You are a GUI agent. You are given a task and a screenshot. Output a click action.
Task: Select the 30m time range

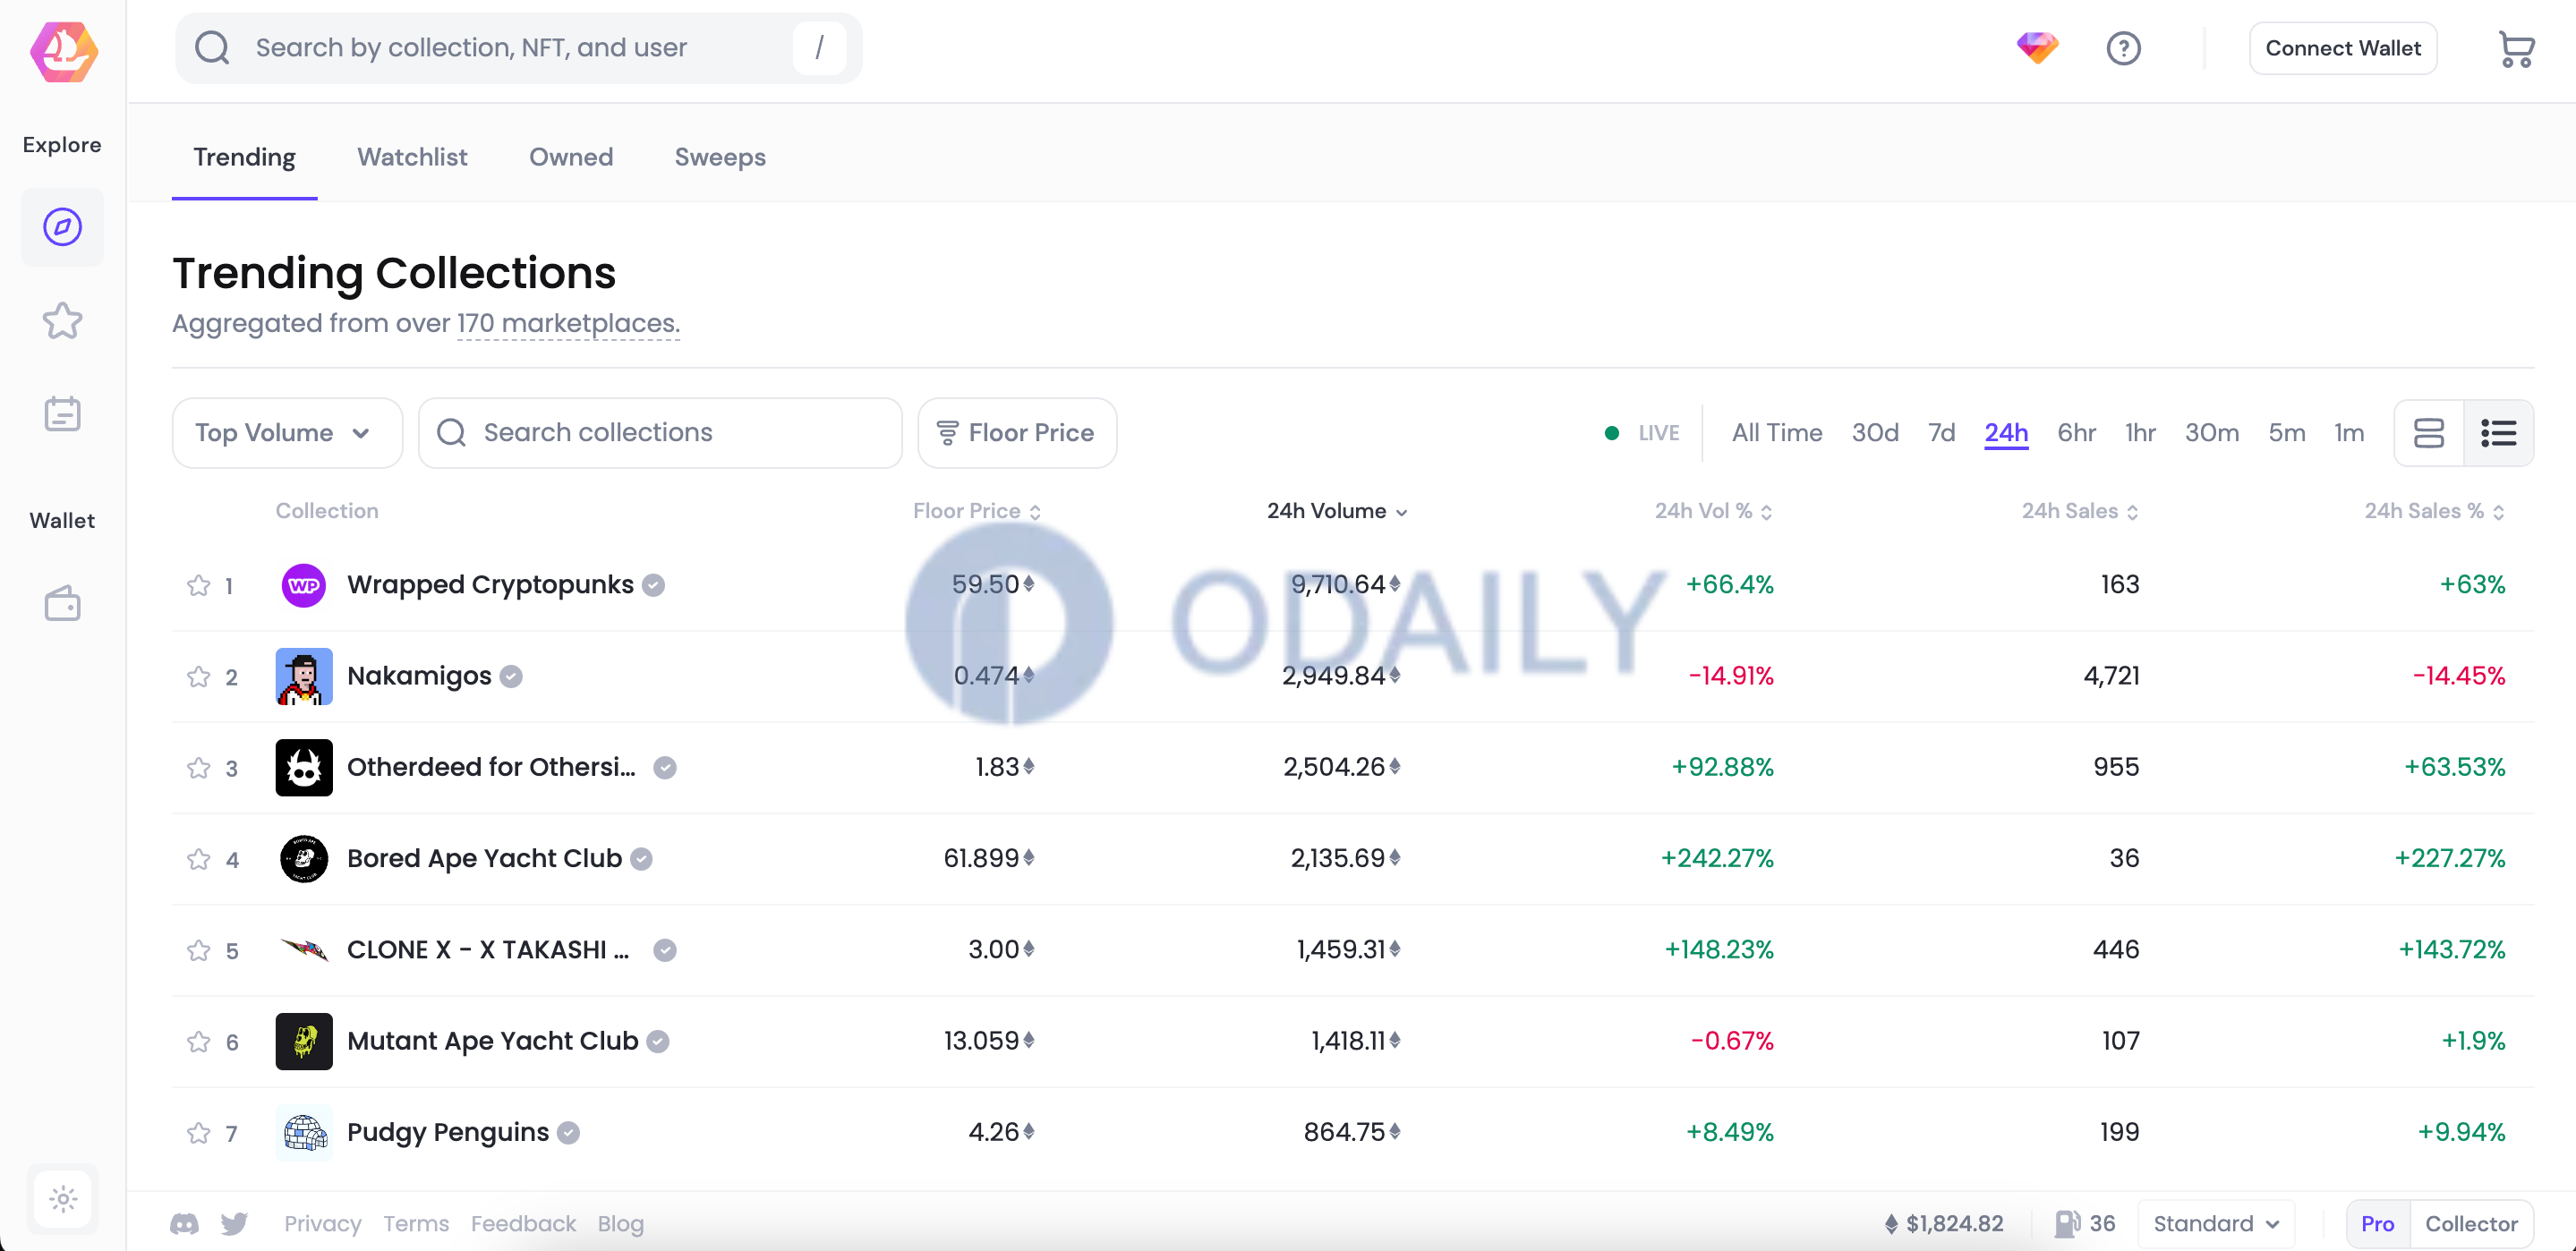2211,433
